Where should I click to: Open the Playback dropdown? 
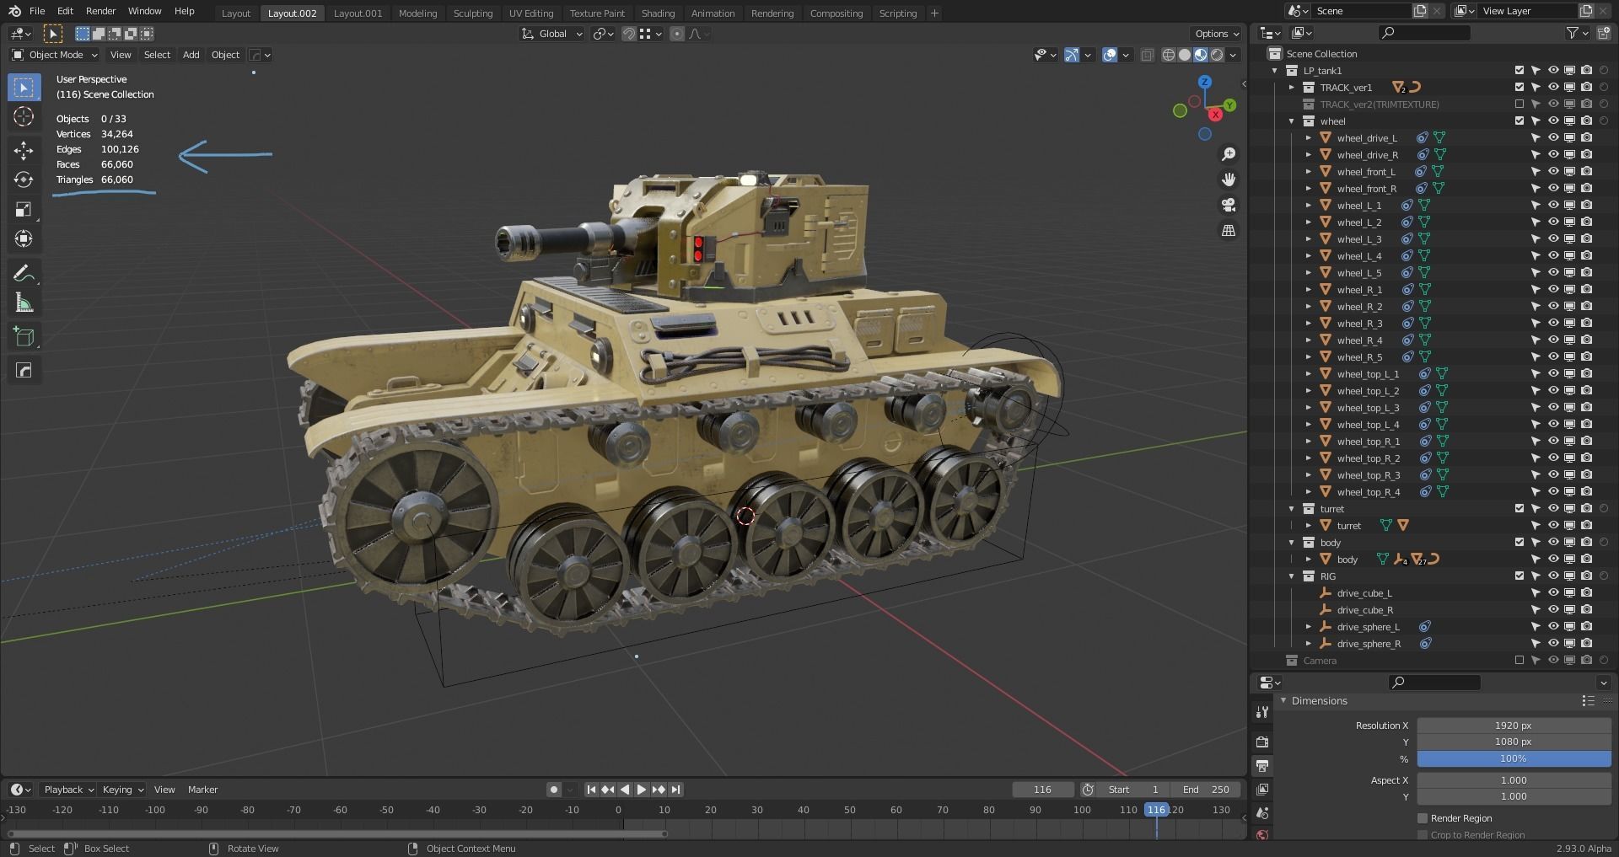[68, 790]
